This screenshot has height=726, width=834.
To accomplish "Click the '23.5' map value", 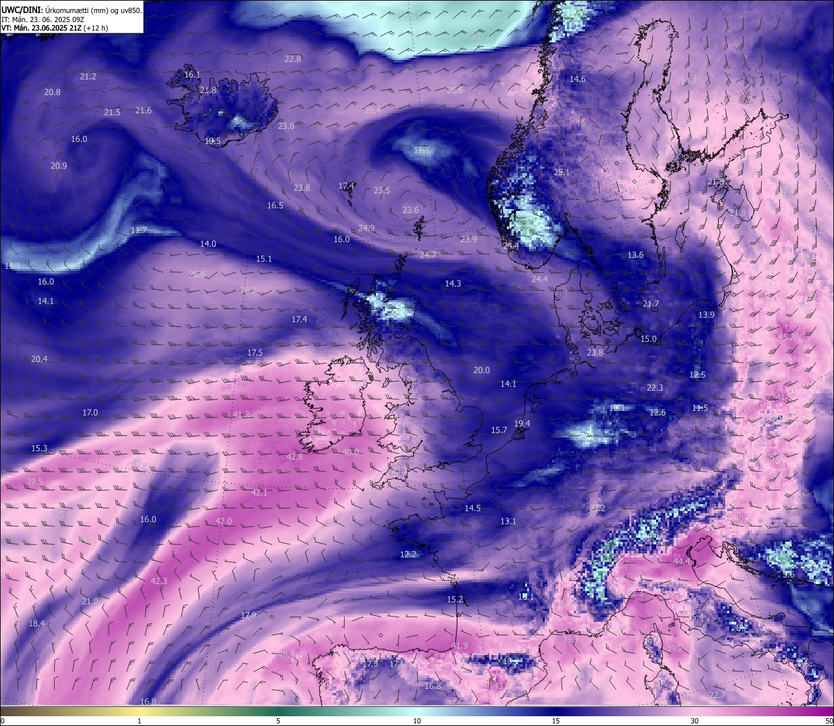I will [x=382, y=191].
